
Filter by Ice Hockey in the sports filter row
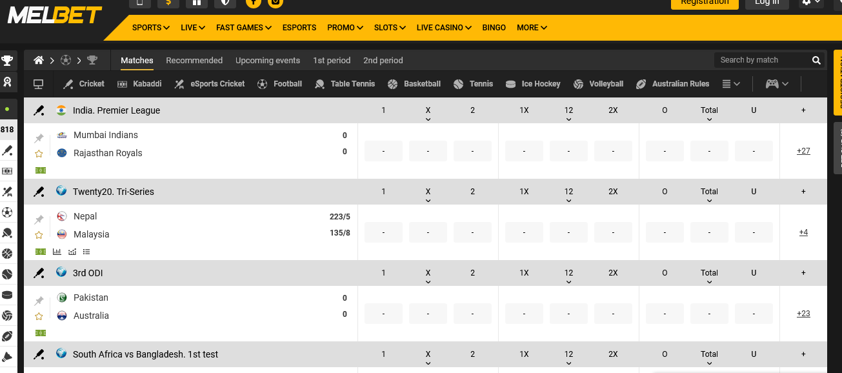(x=533, y=84)
